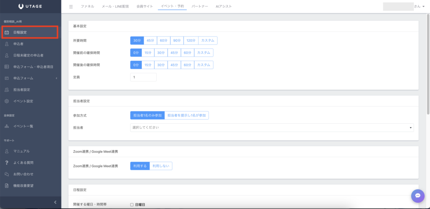Set 開催前の確保時間 to 15分
430x209 pixels.
[148, 52]
